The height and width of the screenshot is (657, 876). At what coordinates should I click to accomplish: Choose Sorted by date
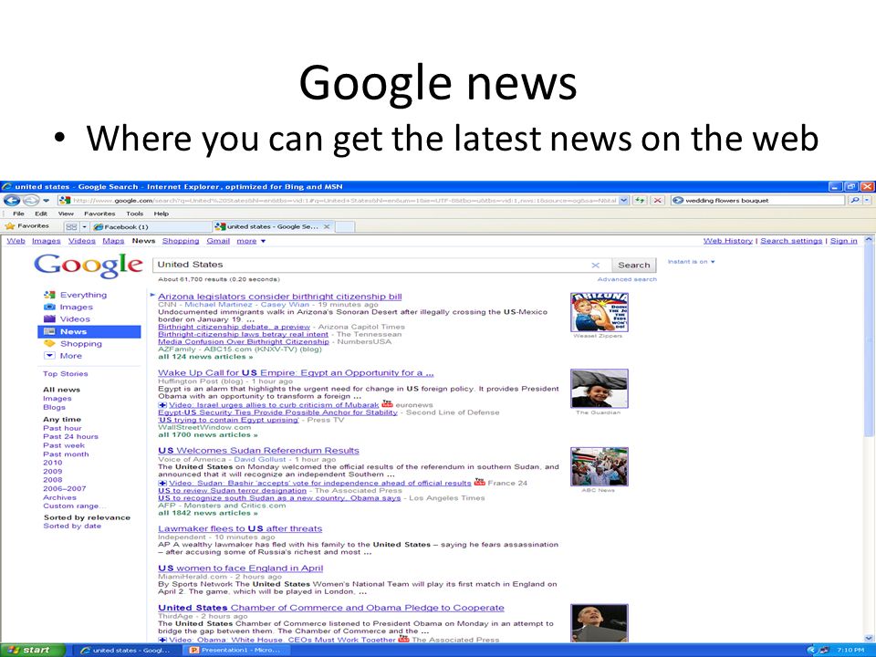[72, 526]
